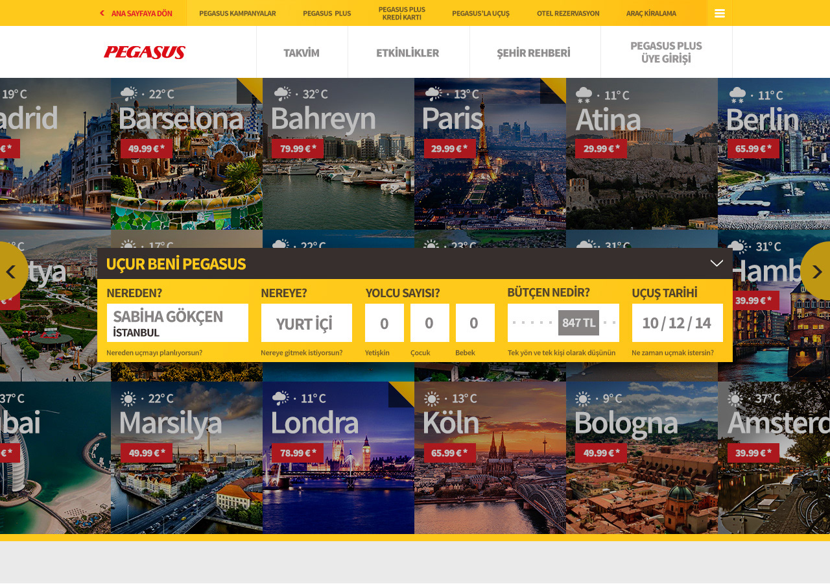Screen dimensions: 830x584
Task: Click the corner flag on Barselona tile
Action: coord(250,91)
